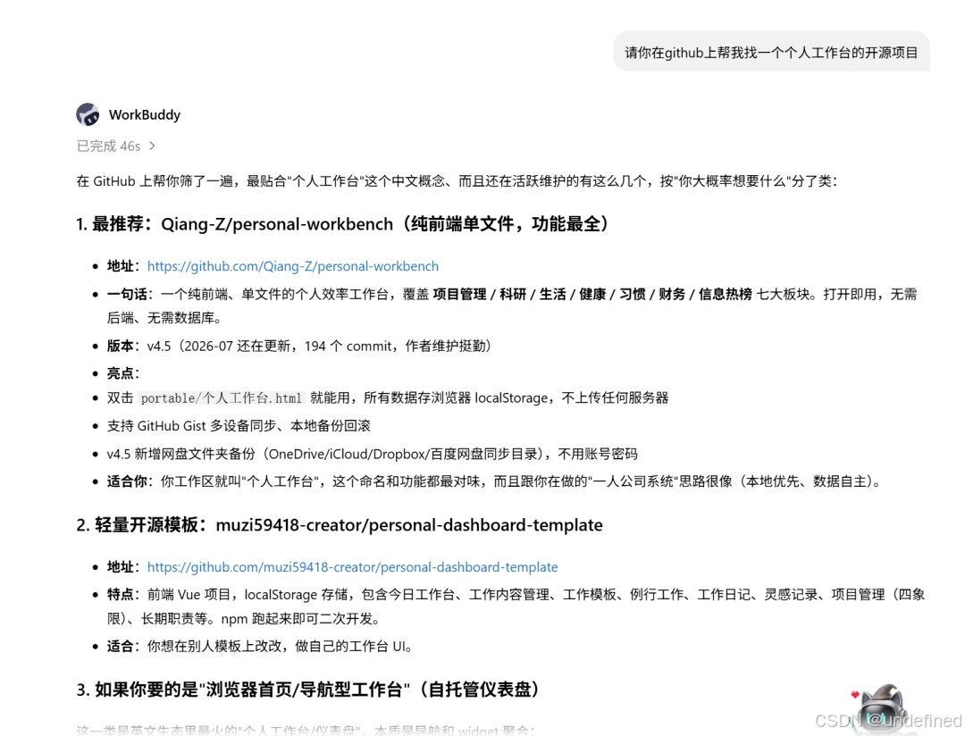965x736 pixels.
Task: Click the 特点 前端 Vue 项目 bullet
Action: click(516, 606)
